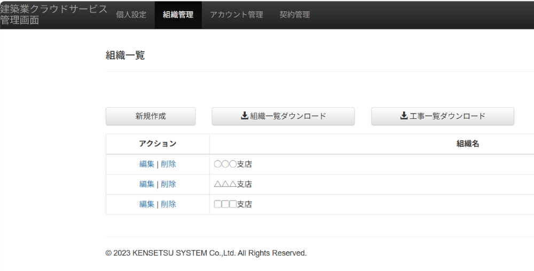Select the 〇〇〇支店 name cell
The height and width of the screenshot is (271, 534).
[x=233, y=164]
